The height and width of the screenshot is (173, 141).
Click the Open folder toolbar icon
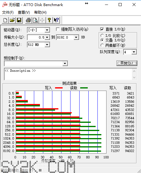(12, 20)
